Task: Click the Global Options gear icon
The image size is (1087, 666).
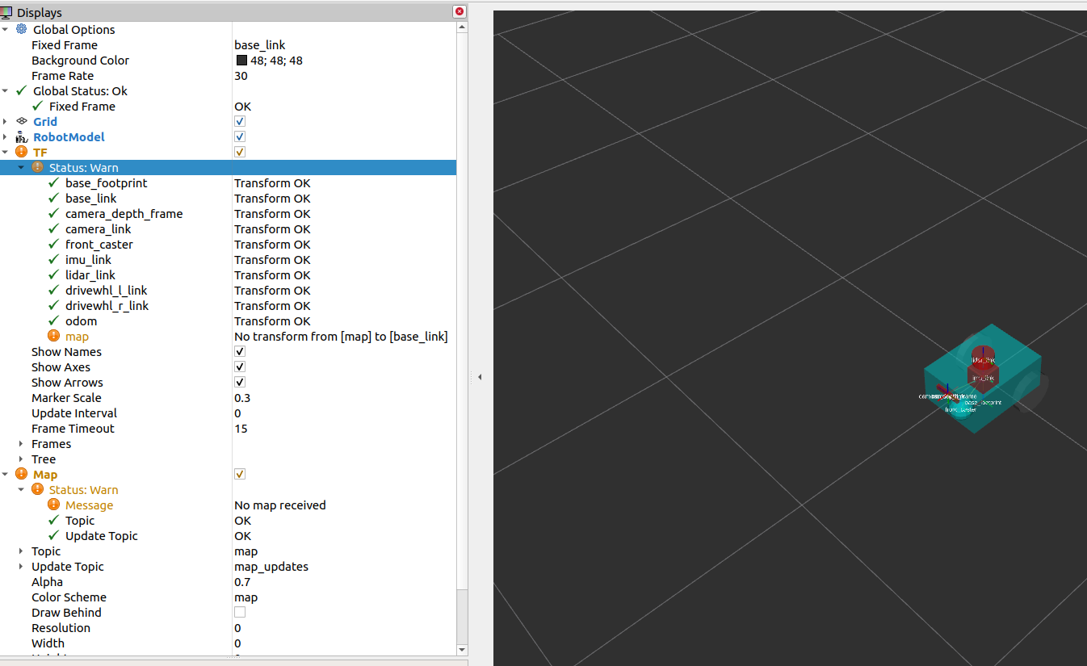Action: [22, 30]
